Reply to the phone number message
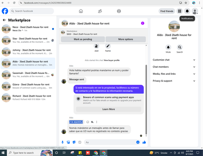Image resolution: width=203 pixels, height=156 pixels. tap(92, 122)
